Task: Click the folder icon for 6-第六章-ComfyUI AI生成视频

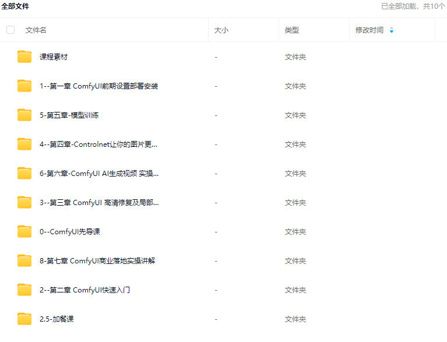Action: click(x=24, y=173)
